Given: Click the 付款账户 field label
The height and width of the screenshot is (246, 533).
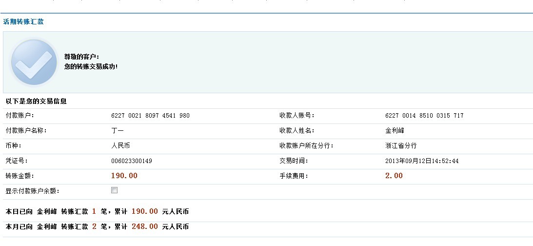Looking at the screenshot, I should click(20, 116).
